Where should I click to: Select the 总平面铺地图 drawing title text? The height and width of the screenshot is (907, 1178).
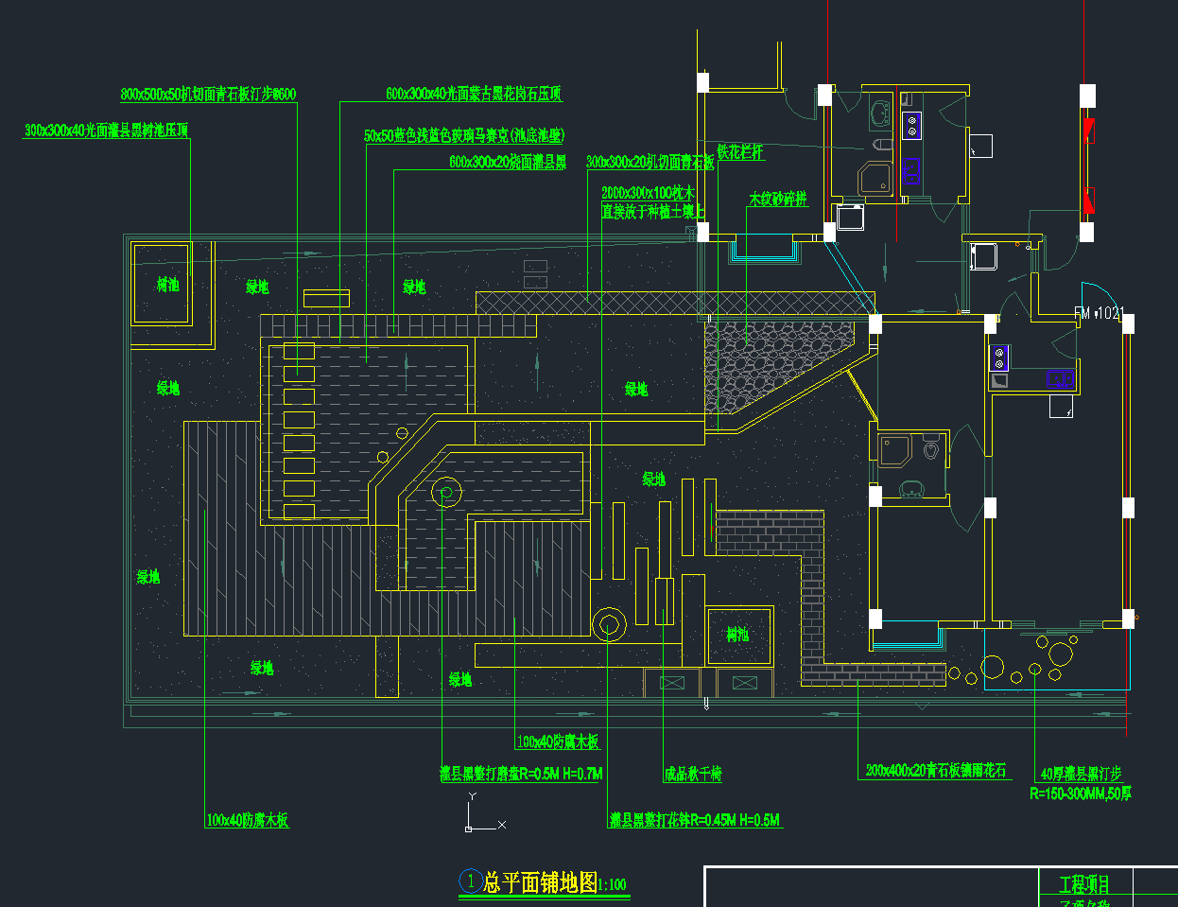pos(541,883)
